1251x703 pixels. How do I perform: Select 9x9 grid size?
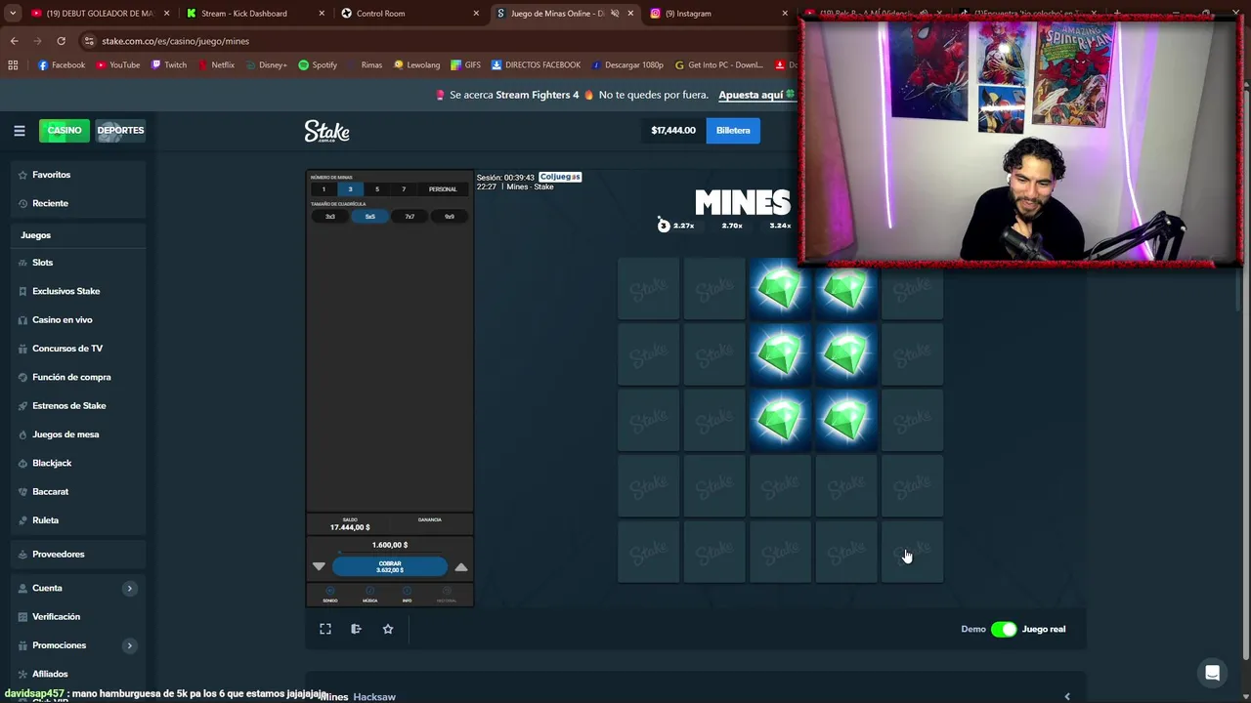point(449,217)
